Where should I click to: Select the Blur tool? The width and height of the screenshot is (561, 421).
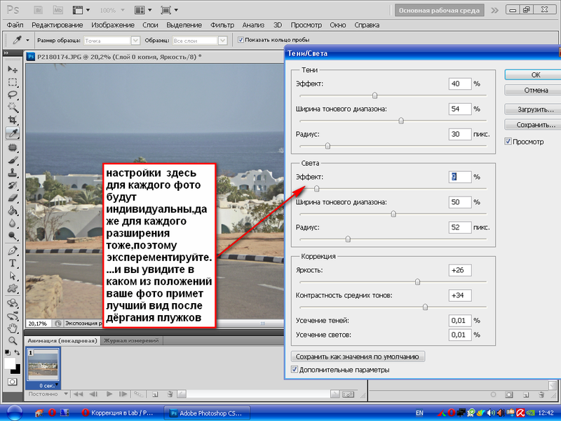coord(13,223)
